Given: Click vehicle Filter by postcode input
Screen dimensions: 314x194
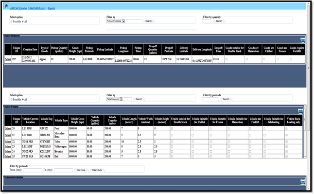Looking at the screenshot, I should (x=210, y=99).
